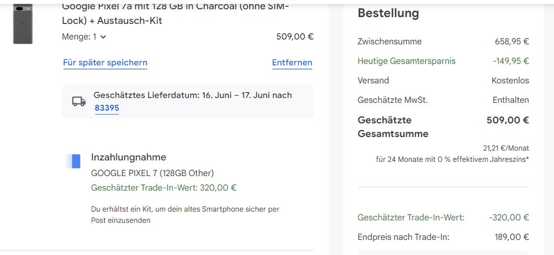Click the delivery truck icon

tap(79, 101)
